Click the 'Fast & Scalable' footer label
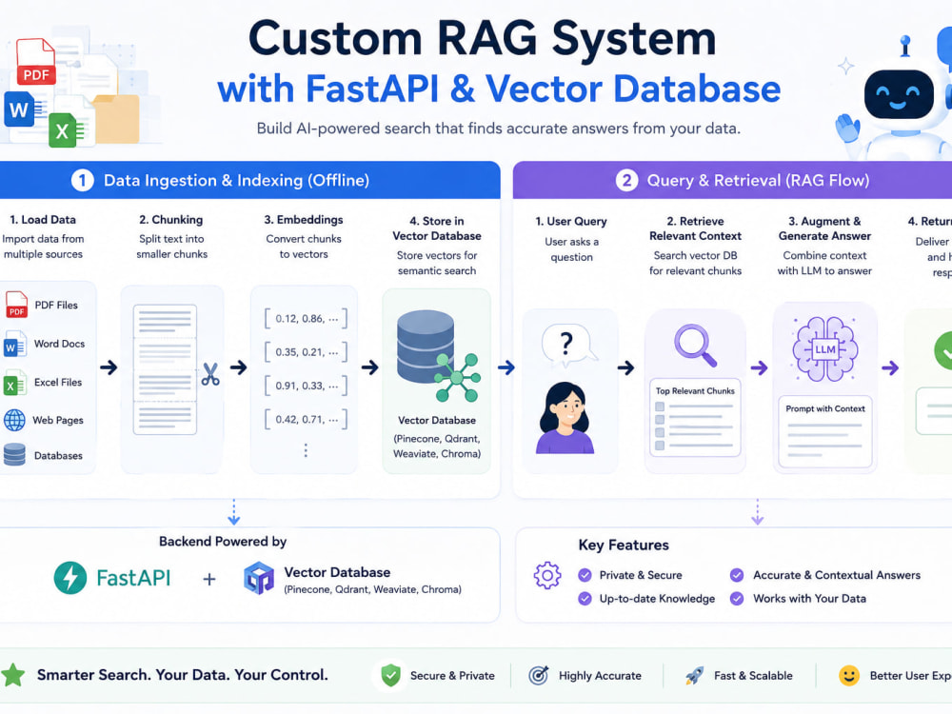This screenshot has height=714, width=952. (753, 676)
